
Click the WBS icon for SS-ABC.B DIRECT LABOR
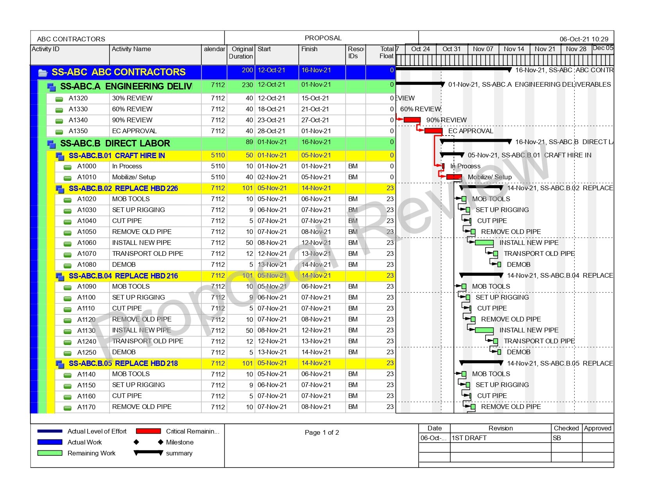pos(51,144)
